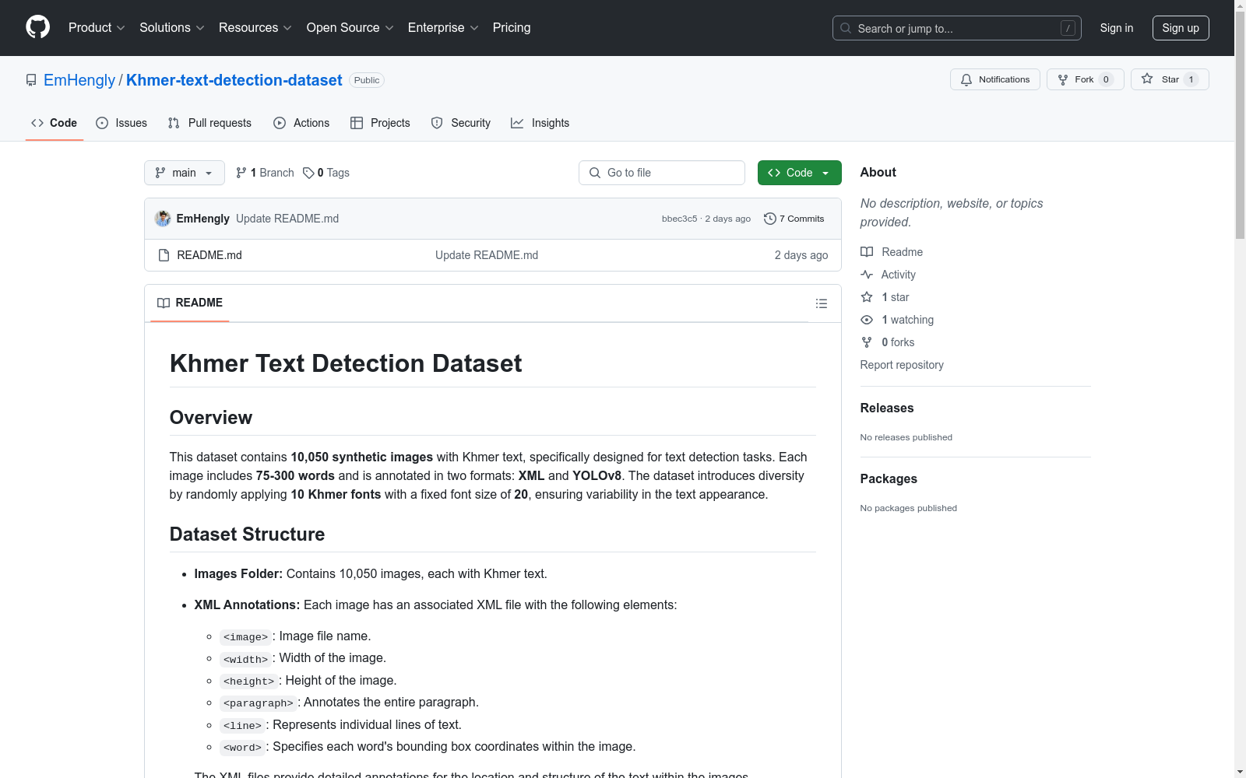Go to the Pricing page
Viewport: 1246px width, 778px height.
click(x=512, y=28)
